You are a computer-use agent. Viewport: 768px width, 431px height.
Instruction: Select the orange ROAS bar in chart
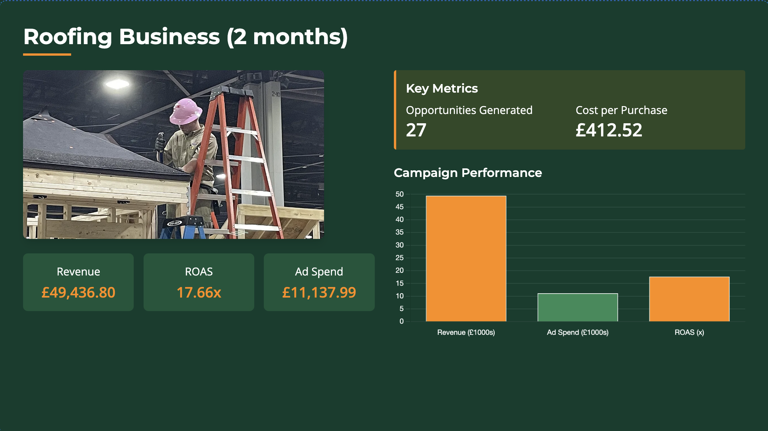(689, 299)
